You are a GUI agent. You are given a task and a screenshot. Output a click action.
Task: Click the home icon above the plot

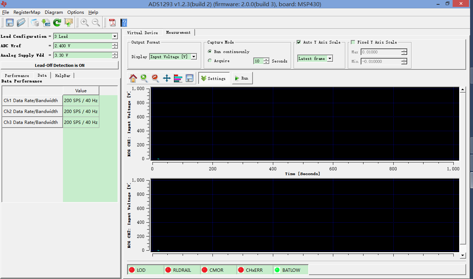click(x=133, y=78)
